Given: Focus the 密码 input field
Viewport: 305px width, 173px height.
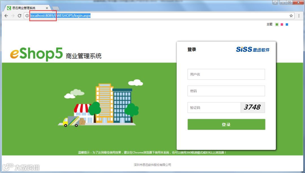Looking at the screenshot, I should tap(226, 91).
